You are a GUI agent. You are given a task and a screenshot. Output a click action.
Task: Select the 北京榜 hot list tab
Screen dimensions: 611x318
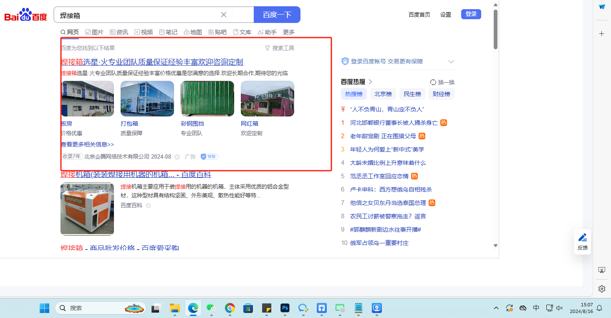383,94
